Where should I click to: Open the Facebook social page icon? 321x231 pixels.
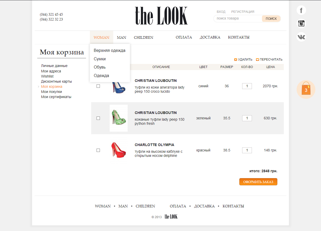301,10
